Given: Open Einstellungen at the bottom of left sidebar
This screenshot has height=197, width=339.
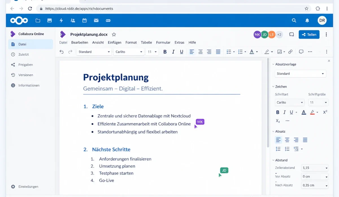Looking at the screenshot, I should [31, 187].
